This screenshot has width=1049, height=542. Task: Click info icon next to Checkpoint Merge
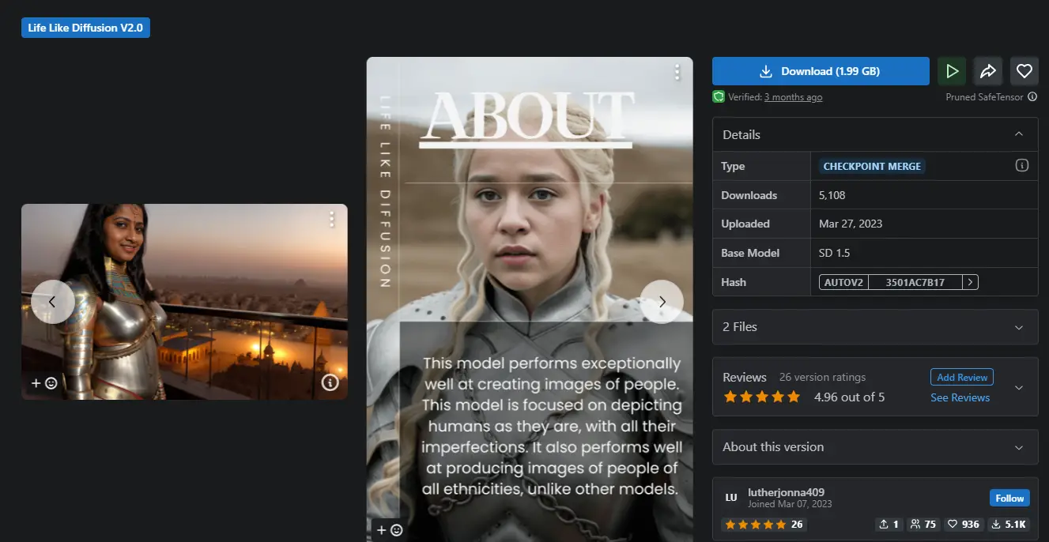point(1021,166)
